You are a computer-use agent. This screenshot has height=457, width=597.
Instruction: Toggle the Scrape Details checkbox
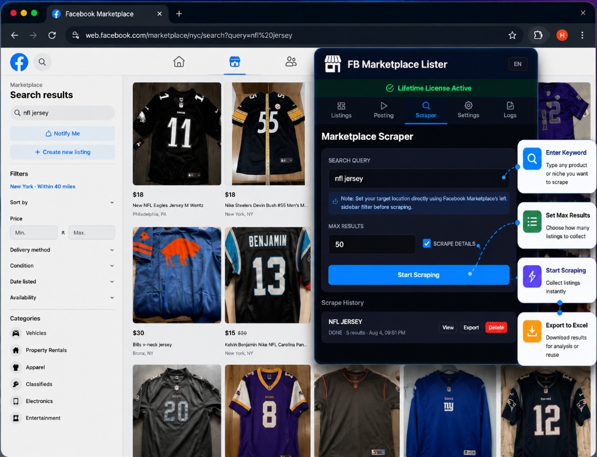[x=427, y=243]
